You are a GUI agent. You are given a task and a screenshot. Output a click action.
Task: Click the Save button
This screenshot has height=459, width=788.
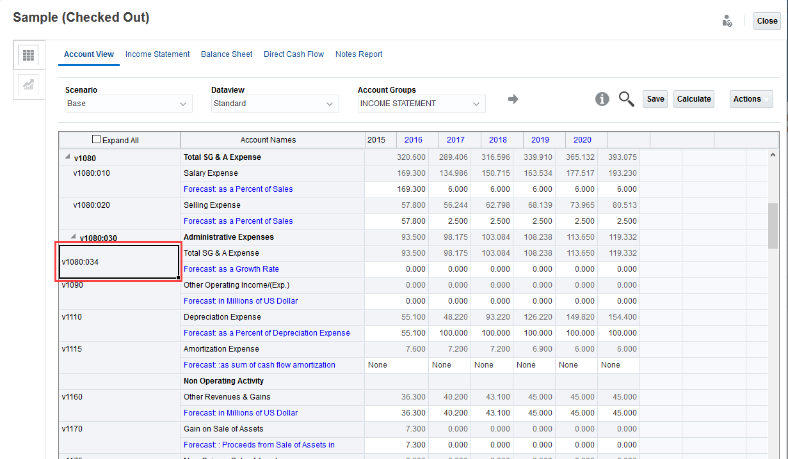[x=655, y=99]
